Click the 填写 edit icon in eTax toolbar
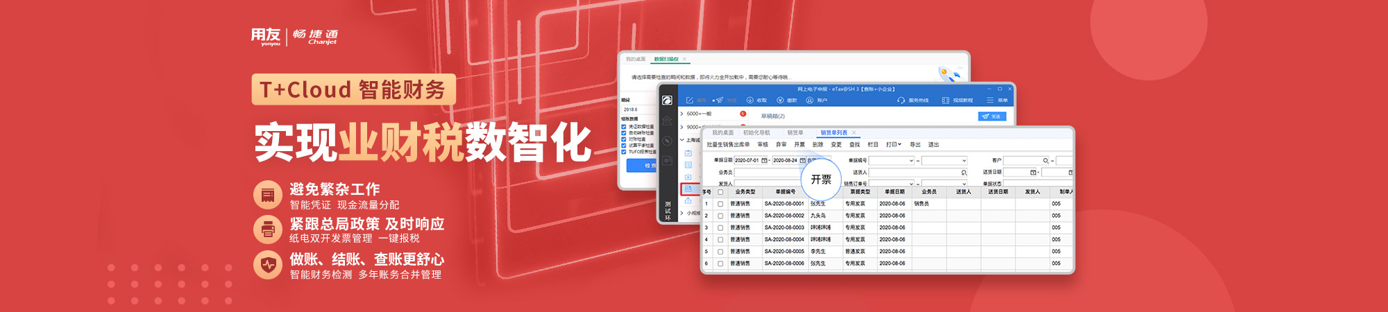The width and height of the screenshot is (1388, 312). pyautogui.click(x=690, y=101)
